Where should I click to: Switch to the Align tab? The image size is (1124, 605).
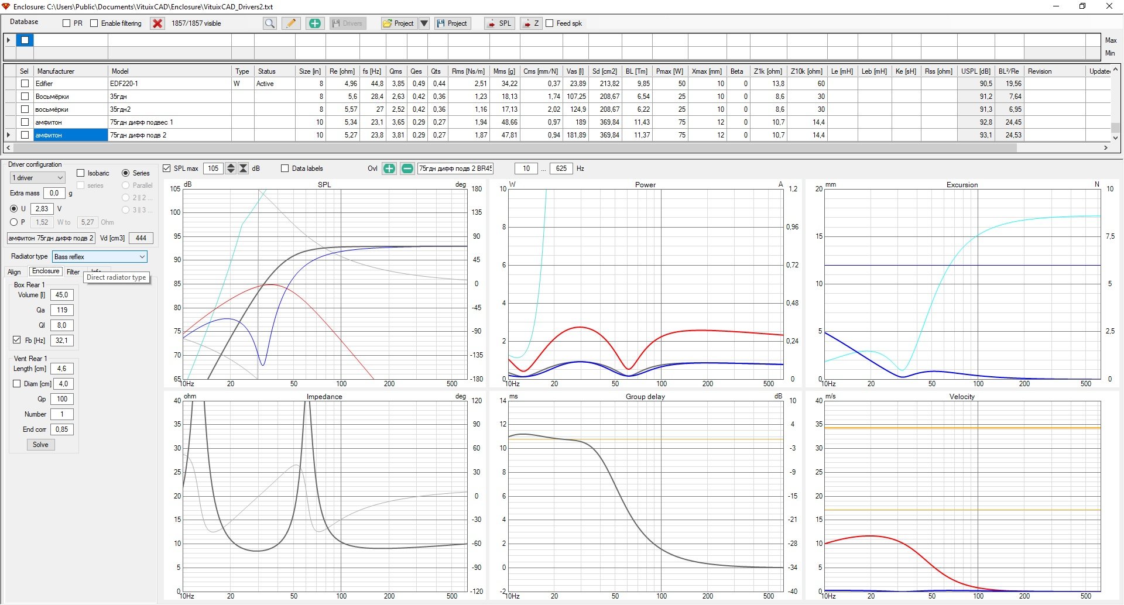tap(15, 272)
